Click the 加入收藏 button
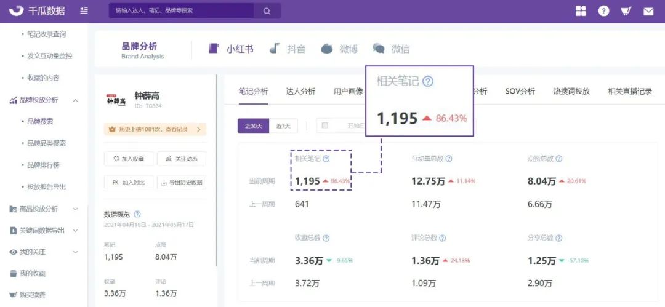This screenshot has width=665, height=307. pos(129,159)
